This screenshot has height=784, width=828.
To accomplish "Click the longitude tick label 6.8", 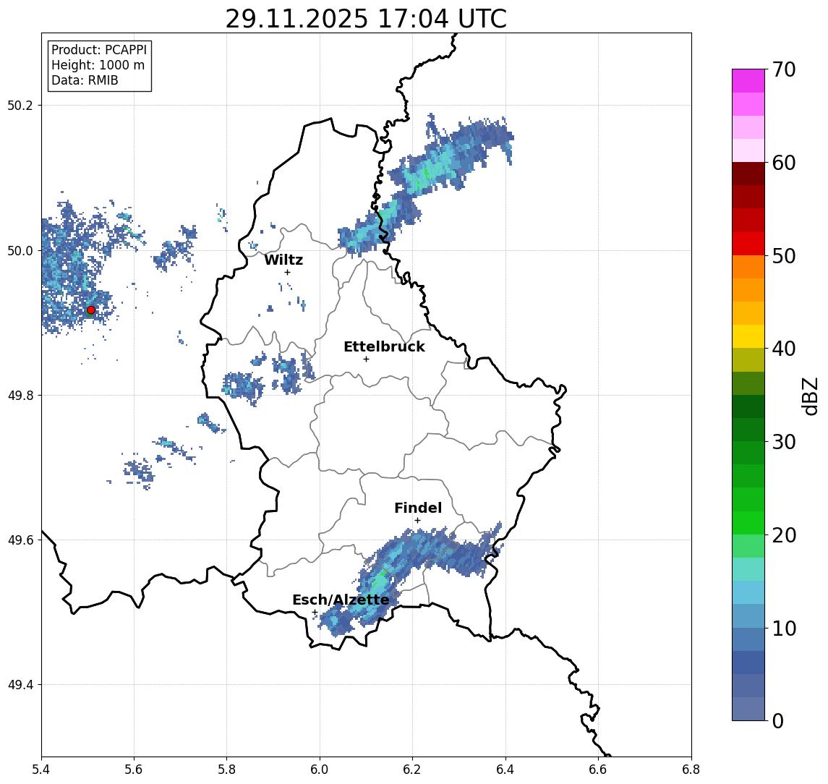I will [691, 770].
